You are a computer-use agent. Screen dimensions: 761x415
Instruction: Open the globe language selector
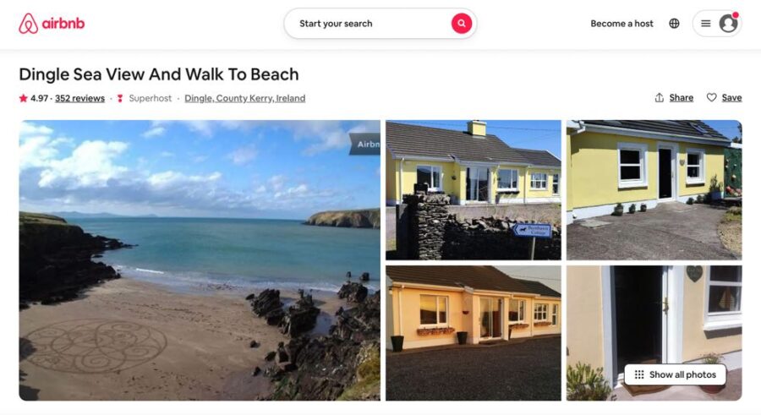(x=674, y=24)
